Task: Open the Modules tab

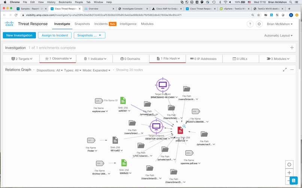Action: [x=147, y=24]
